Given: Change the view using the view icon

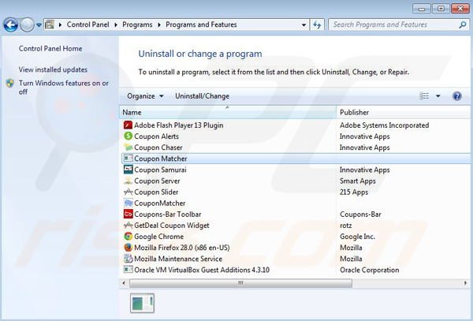Looking at the screenshot, I should click(424, 96).
